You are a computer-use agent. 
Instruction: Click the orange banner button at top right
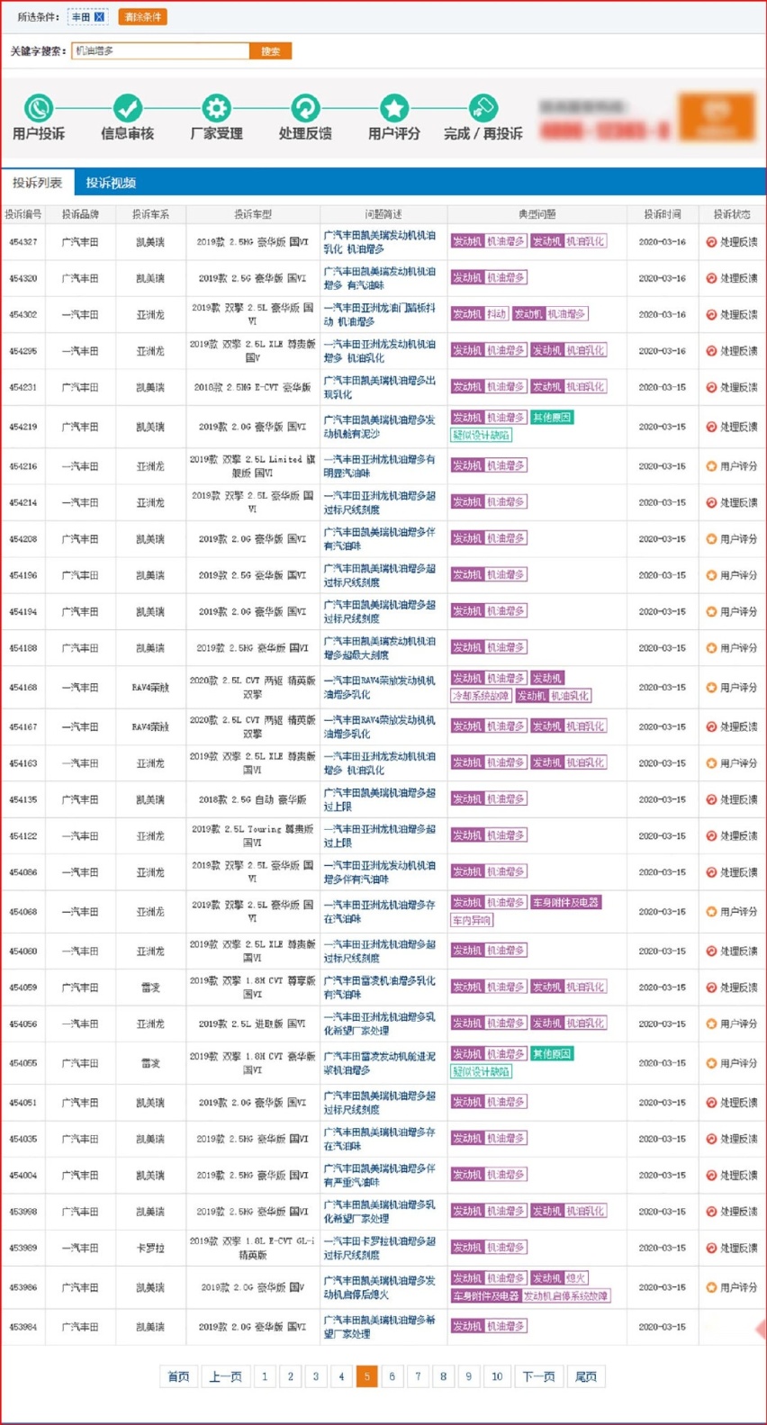coord(717,116)
